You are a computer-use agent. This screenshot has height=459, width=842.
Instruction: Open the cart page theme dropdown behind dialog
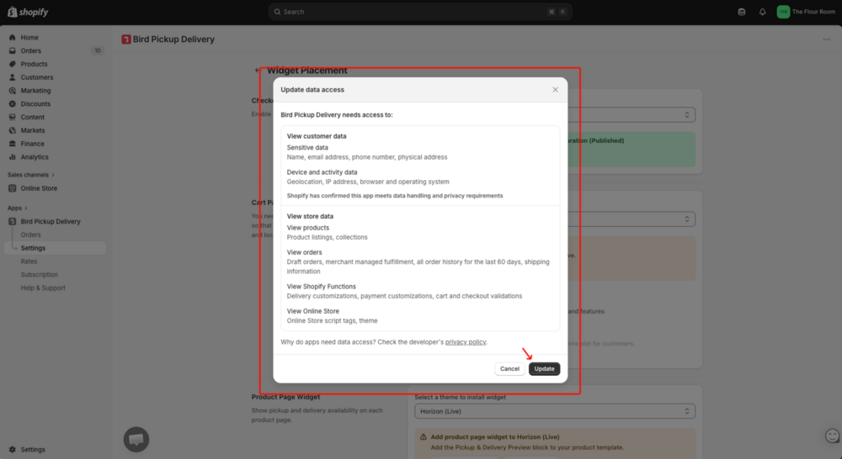pos(631,219)
